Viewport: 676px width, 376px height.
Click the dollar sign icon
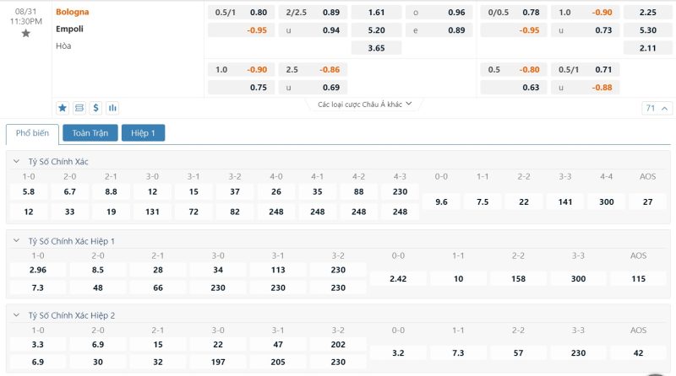(x=95, y=108)
